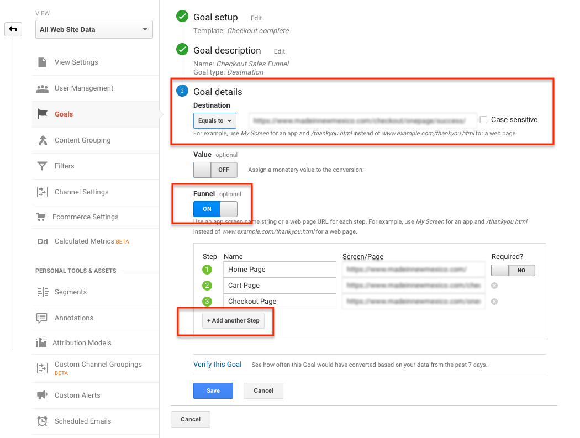Turn off the Funnel toggle
The width and height of the screenshot is (580, 438).
pyautogui.click(x=215, y=209)
